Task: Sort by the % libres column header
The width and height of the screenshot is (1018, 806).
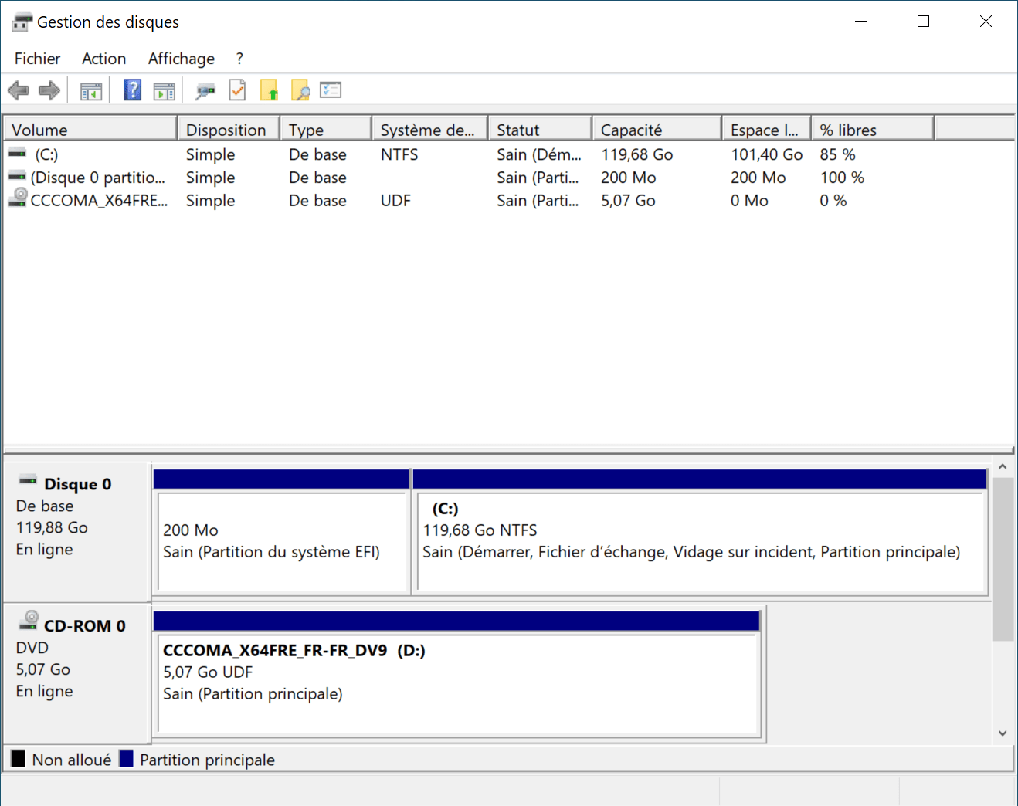Action: (x=873, y=130)
